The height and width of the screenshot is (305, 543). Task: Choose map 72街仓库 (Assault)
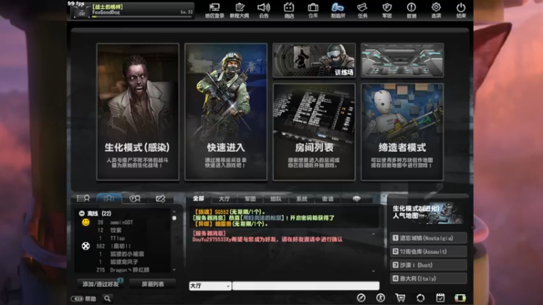(x=429, y=251)
